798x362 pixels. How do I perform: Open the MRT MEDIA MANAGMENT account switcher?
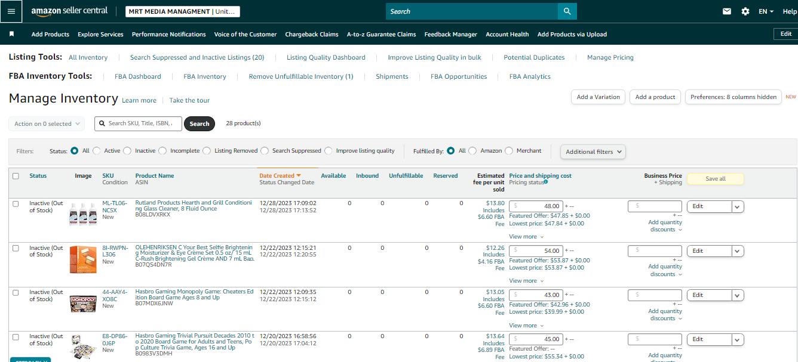(183, 11)
